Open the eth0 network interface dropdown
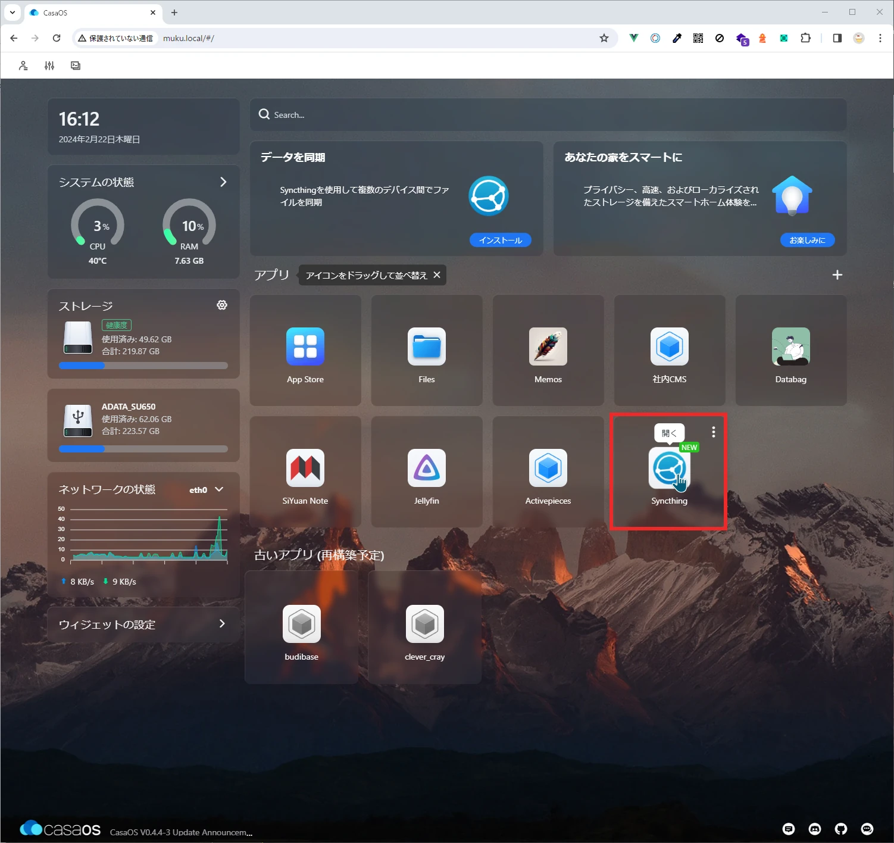 pos(206,489)
